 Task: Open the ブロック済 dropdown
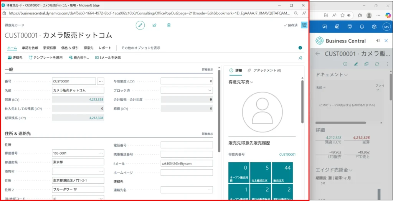[x=187, y=90]
